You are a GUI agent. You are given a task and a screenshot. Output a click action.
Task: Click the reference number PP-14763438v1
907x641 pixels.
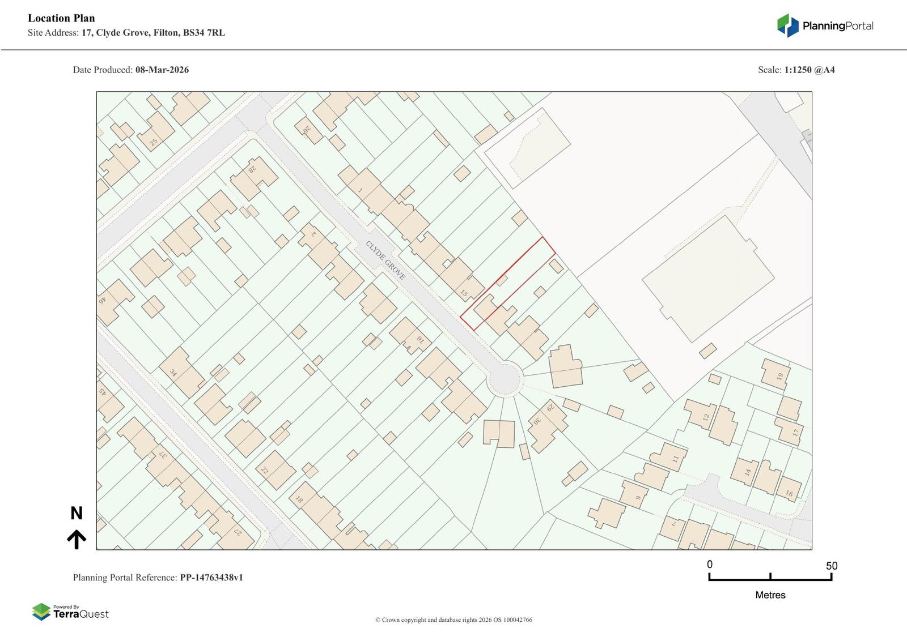click(x=211, y=578)
